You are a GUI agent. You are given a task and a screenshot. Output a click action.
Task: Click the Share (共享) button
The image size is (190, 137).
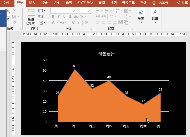coord(182,3)
